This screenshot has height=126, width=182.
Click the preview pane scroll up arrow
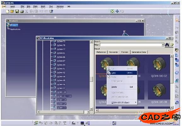pyautogui.click(x=172, y=56)
